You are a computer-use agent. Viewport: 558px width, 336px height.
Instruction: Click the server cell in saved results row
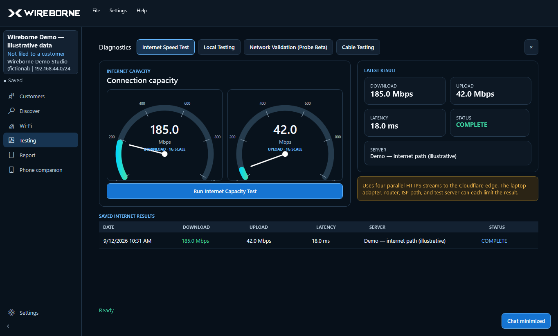pyautogui.click(x=405, y=241)
